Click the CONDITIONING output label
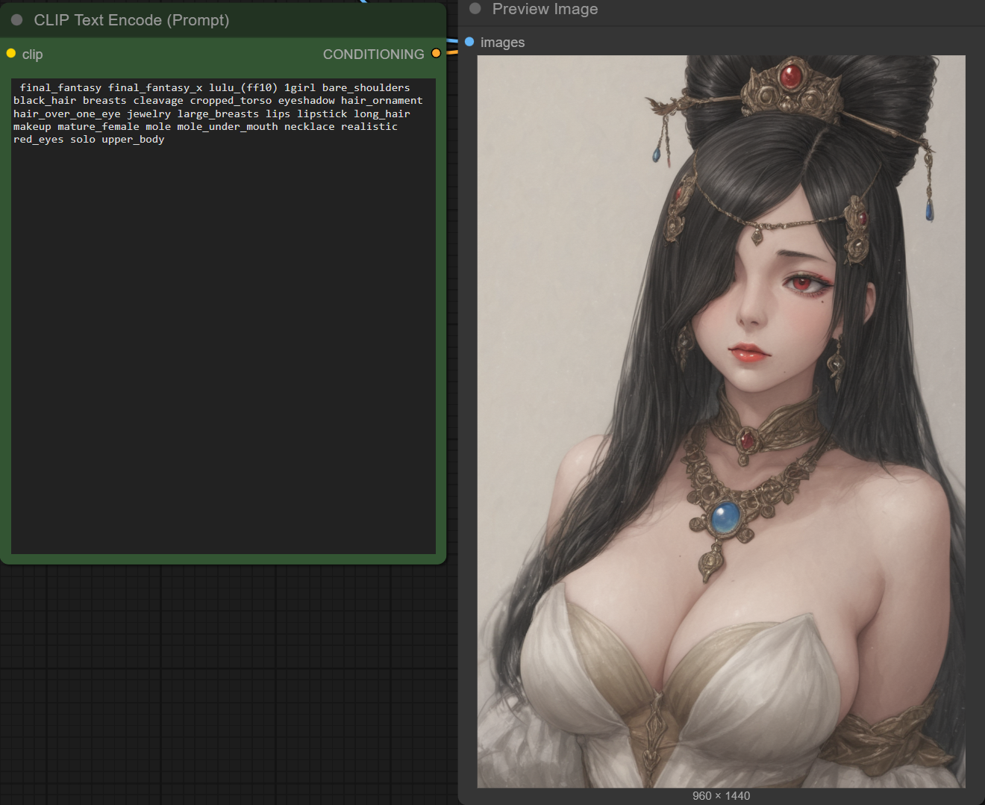The height and width of the screenshot is (805, 985). click(373, 55)
